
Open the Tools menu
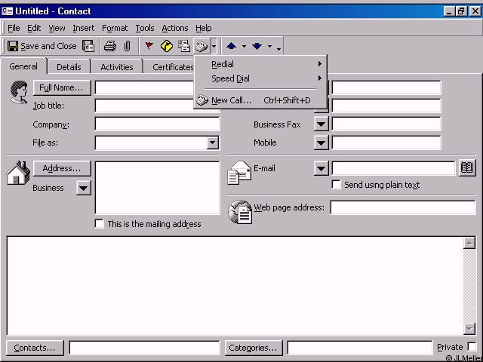pyautogui.click(x=145, y=28)
